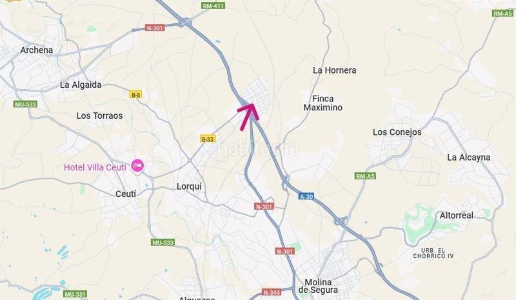The height and width of the screenshot is (300, 516).
Task: Select the Lorquí town label
Action: (x=189, y=186)
